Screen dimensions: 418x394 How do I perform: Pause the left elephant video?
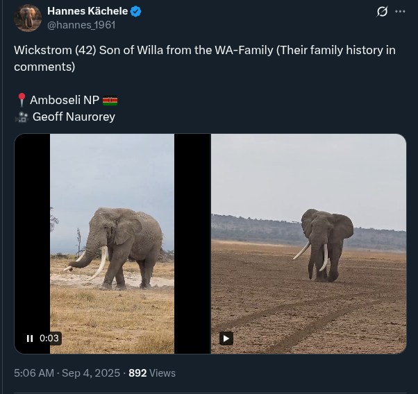pyautogui.click(x=30, y=339)
